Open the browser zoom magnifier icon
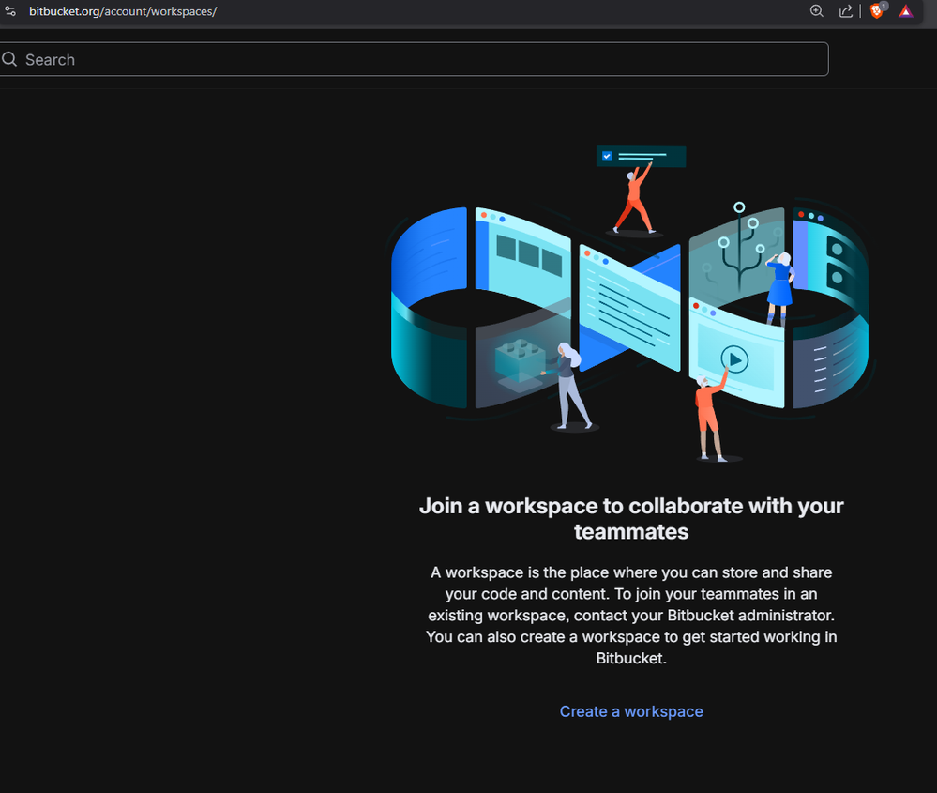 (816, 11)
